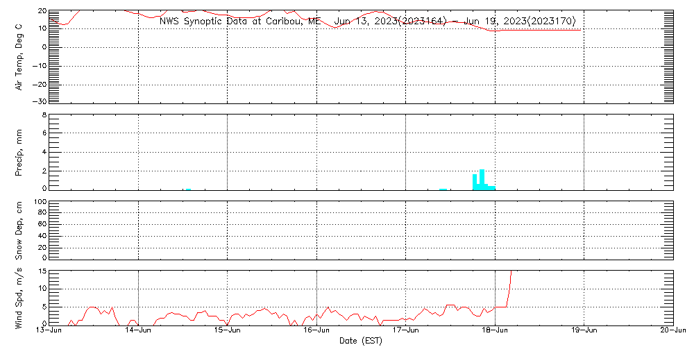Screen dimensions: 694x347
Task: Click the "Date (EST)" x-axis title
Action: click(361, 341)
